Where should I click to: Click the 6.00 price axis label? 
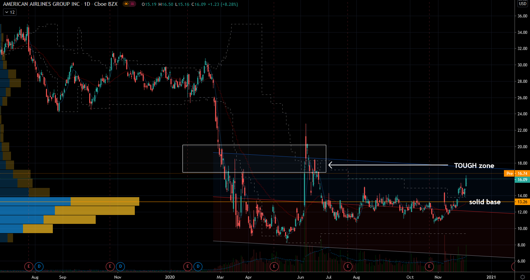click(522, 261)
